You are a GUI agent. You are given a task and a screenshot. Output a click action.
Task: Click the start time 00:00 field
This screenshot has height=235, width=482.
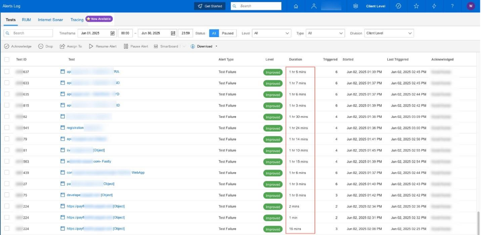click(x=126, y=33)
